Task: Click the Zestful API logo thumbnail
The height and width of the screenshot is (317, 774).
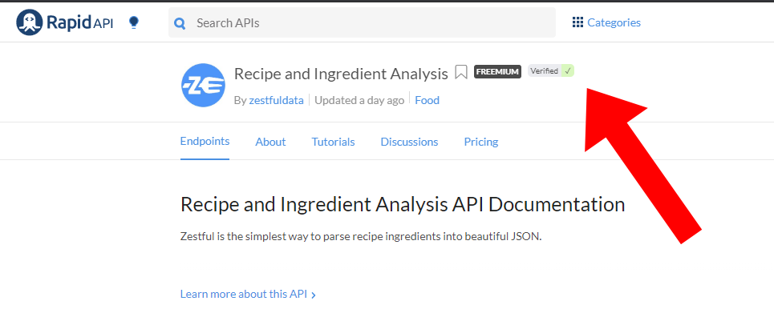Action: click(x=204, y=86)
